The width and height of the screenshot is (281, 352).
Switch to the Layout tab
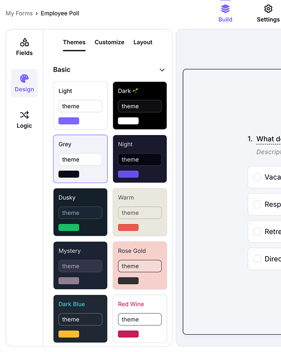[x=143, y=42]
